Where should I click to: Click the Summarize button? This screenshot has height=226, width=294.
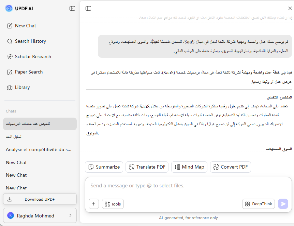(104, 167)
